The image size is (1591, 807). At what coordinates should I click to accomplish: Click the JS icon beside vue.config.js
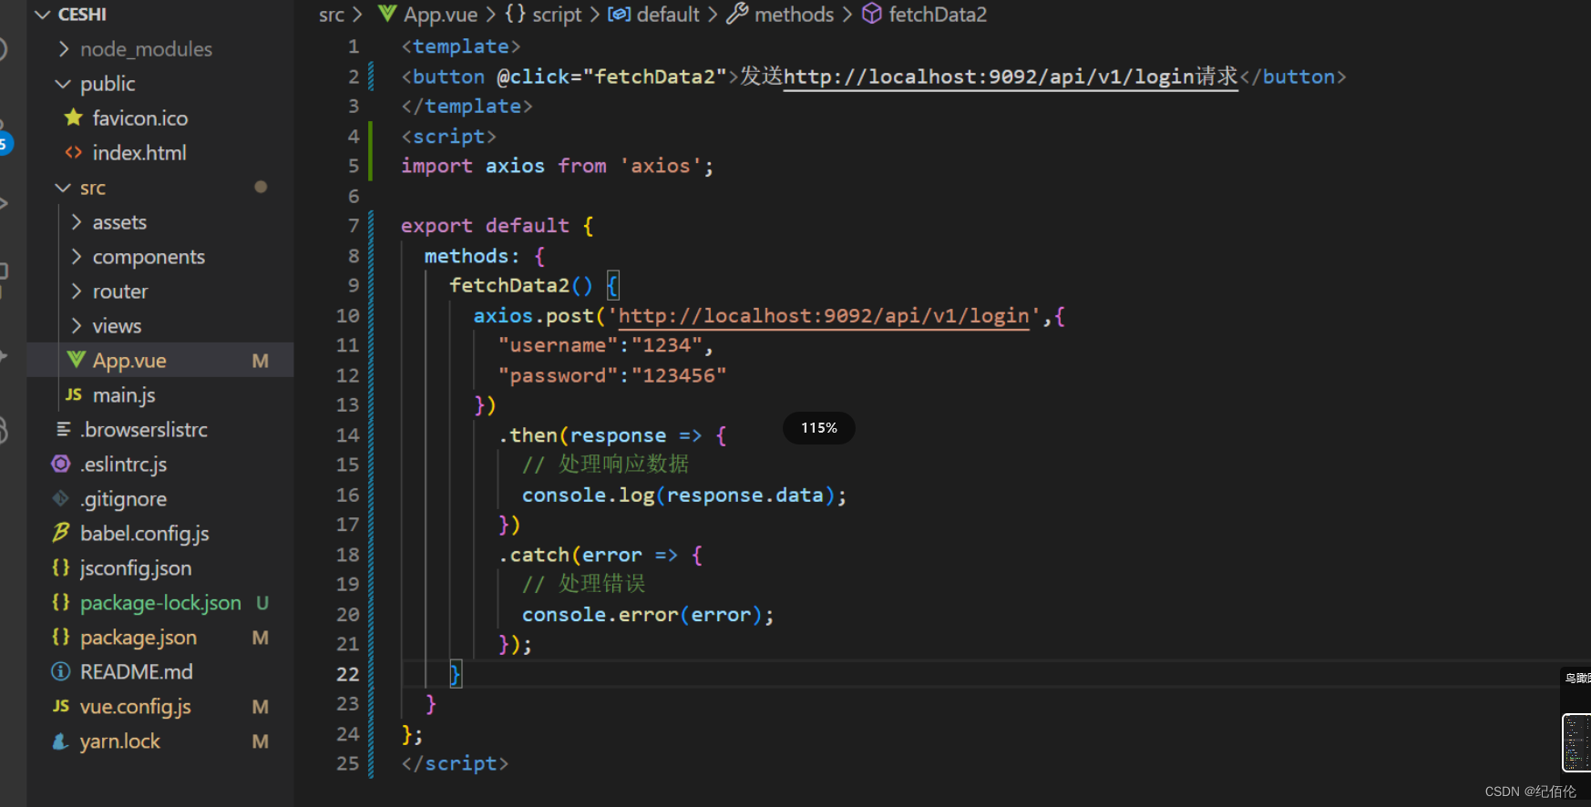pos(61,706)
